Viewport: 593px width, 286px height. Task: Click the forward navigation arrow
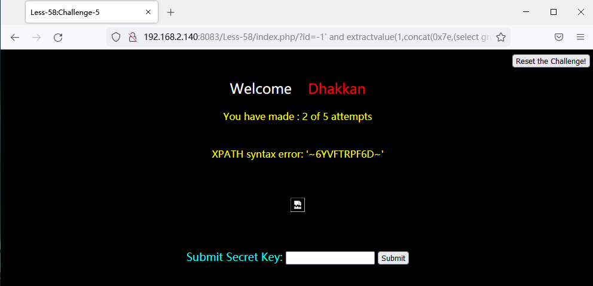tap(36, 37)
